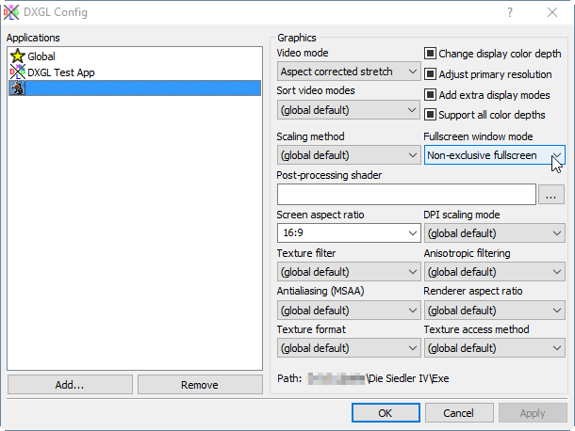
Task: Toggle Adjust primary resolution checkbox
Action: point(431,74)
